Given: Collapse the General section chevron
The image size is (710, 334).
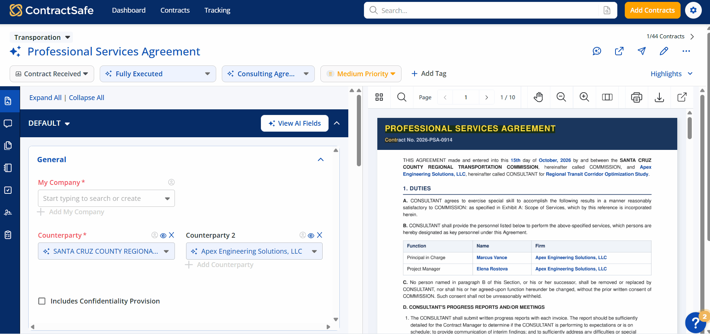Looking at the screenshot, I should 321,160.
